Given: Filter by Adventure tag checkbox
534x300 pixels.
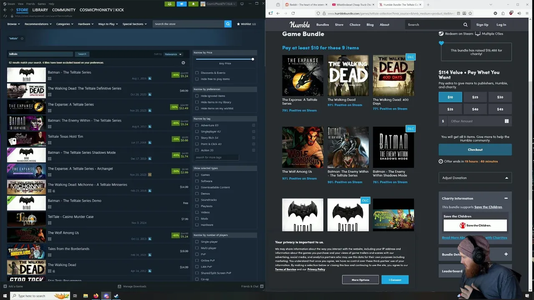Looking at the screenshot, I should (x=197, y=125).
